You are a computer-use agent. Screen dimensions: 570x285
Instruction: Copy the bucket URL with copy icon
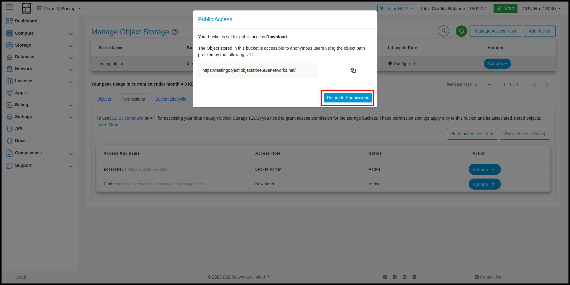[353, 70]
